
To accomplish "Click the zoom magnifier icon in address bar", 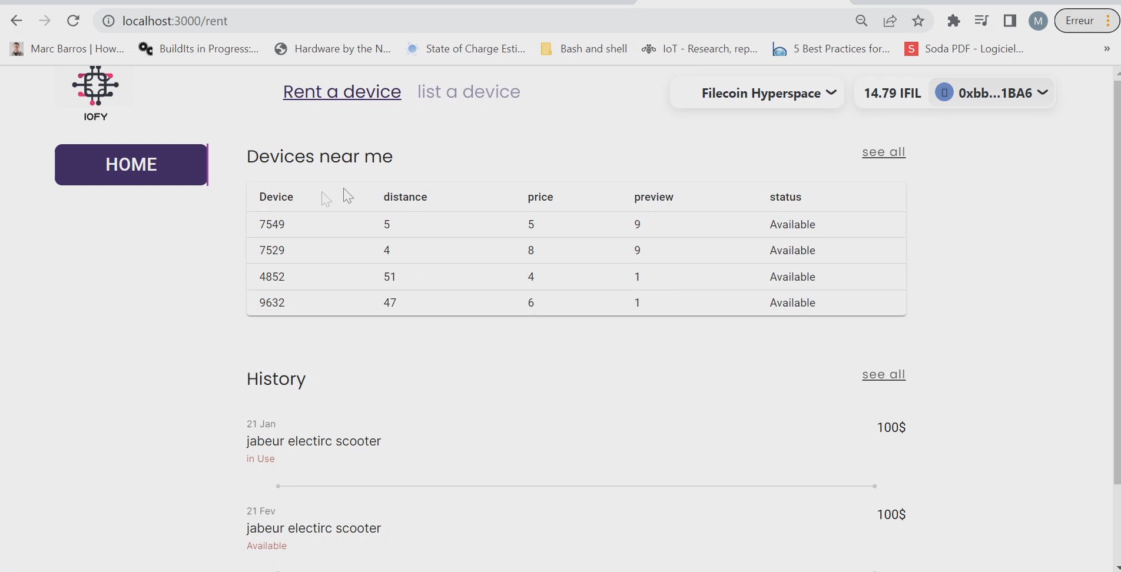I will tap(861, 21).
